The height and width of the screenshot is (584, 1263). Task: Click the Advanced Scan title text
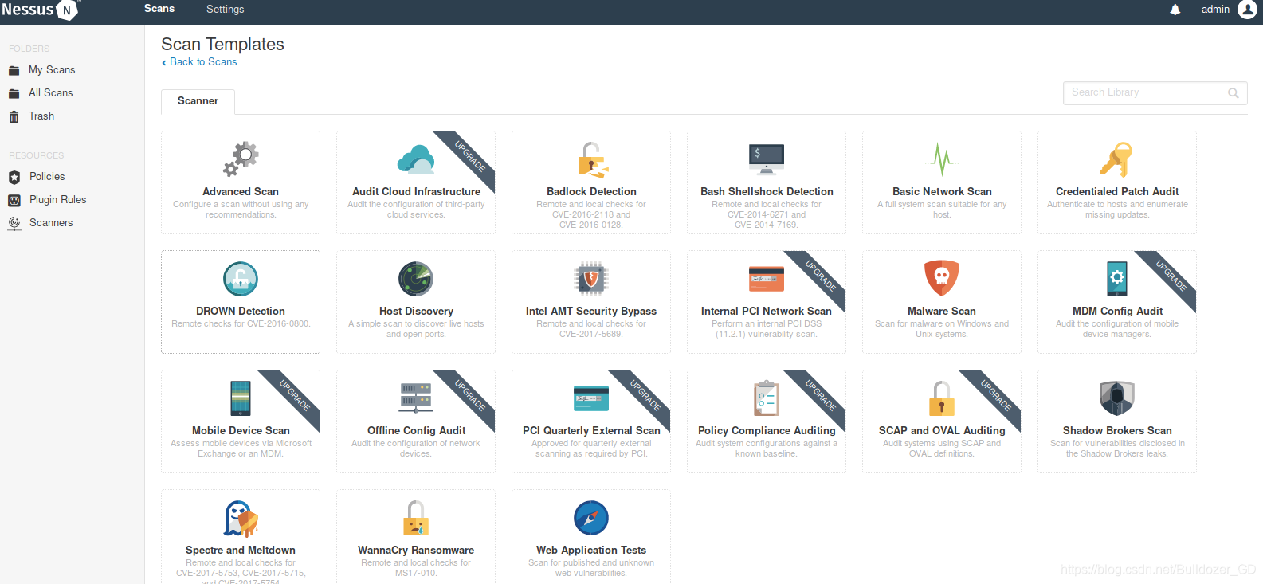(241, 192)
